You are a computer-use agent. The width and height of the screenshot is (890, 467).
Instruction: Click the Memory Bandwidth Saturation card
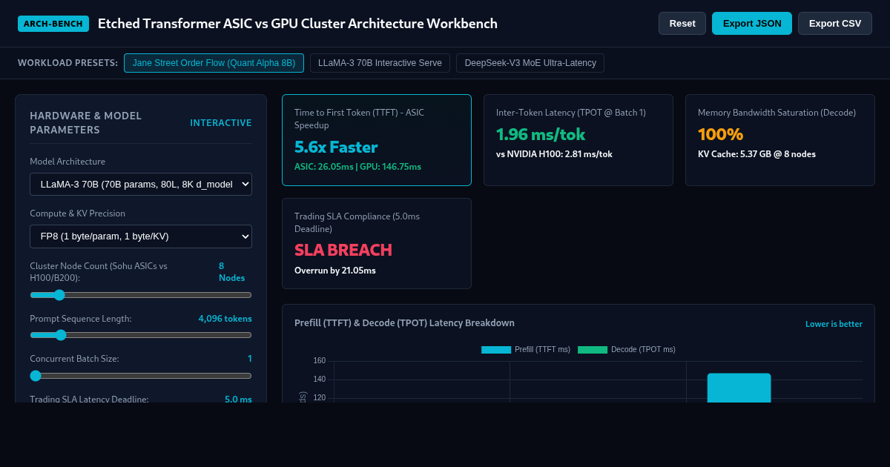click(780, 140)
